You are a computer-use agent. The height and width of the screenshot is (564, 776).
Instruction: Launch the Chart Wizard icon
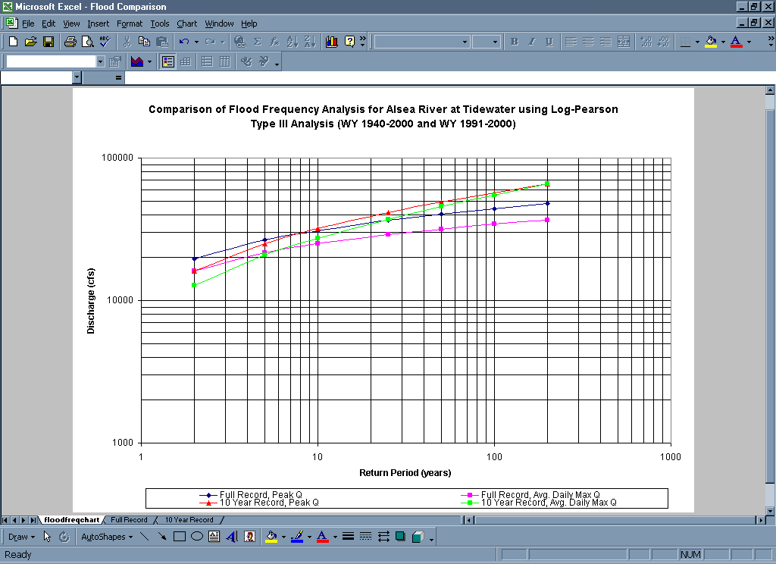pyautogui.click(x=331, y=42)
